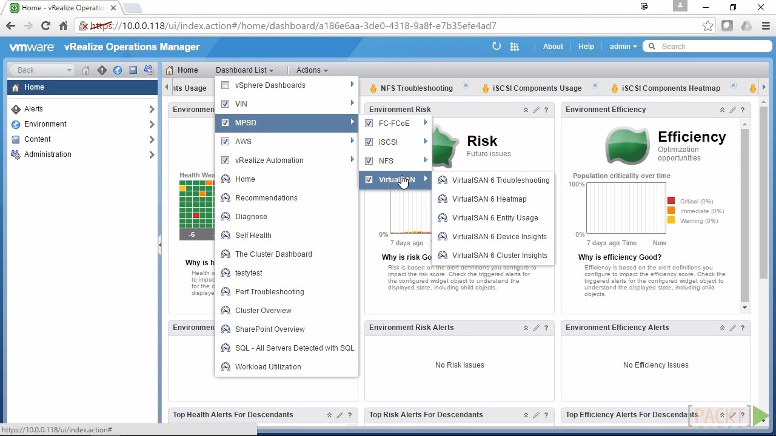Click the search magnifier icon

[x=652, y=46]
